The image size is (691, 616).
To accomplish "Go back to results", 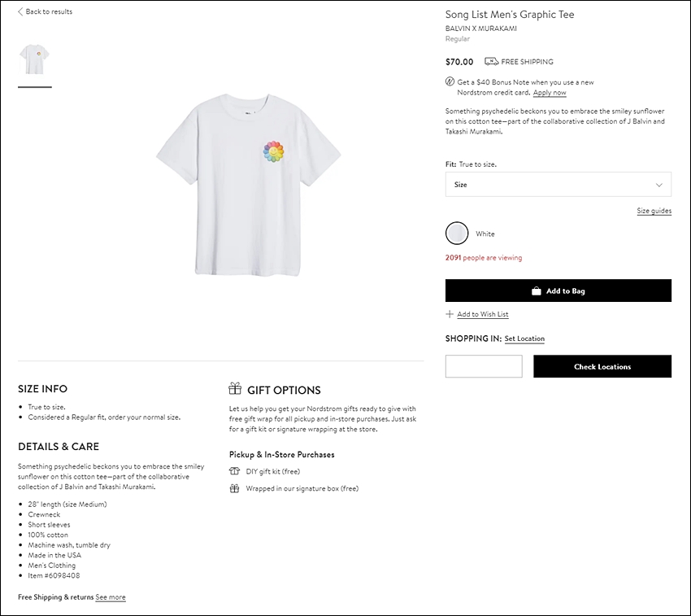I will click(45, 12).
